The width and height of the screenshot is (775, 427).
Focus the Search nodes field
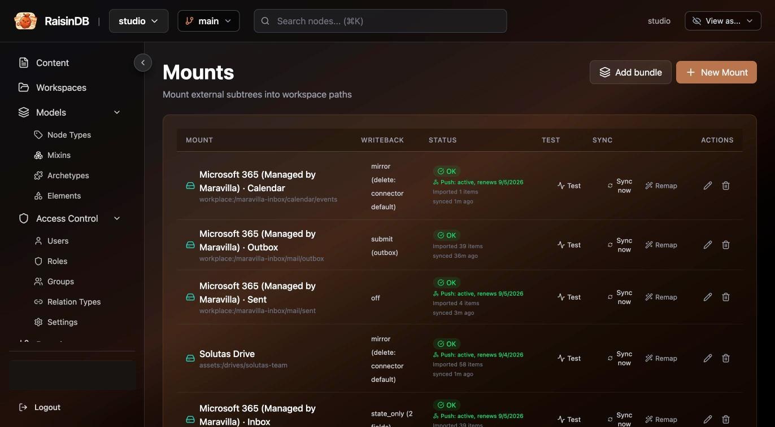tap(380, 21)
